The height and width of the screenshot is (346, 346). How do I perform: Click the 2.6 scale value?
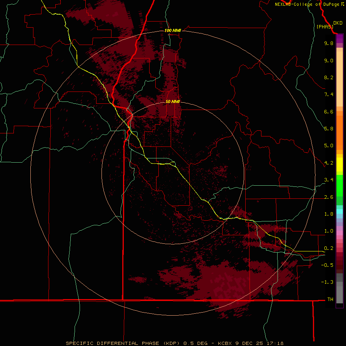[329, 197]
